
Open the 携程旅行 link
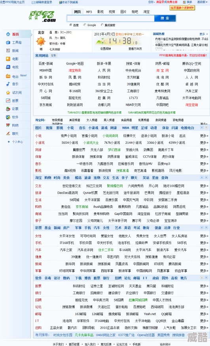[165, 193]
